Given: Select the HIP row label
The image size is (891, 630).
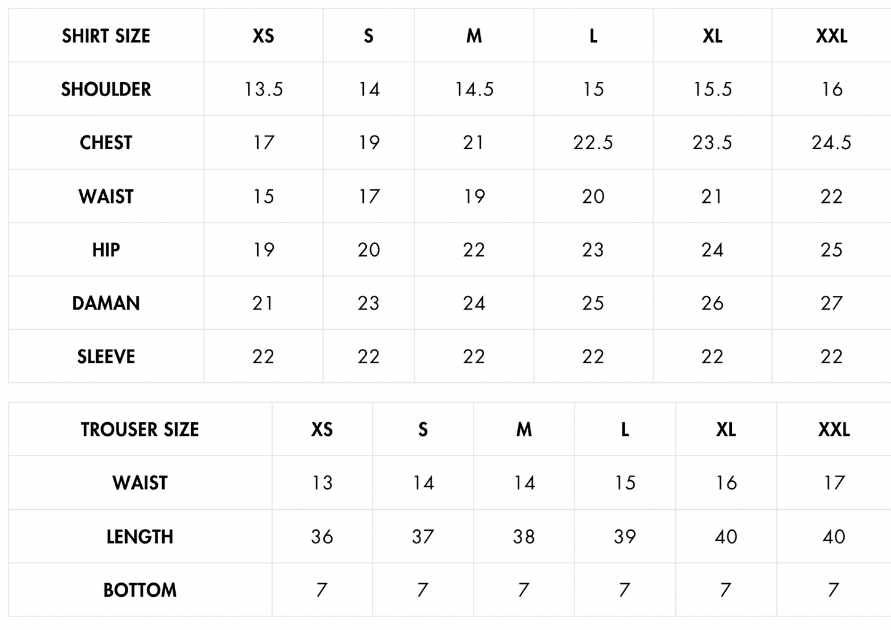Looking at the screenshot, I should 106,250.
